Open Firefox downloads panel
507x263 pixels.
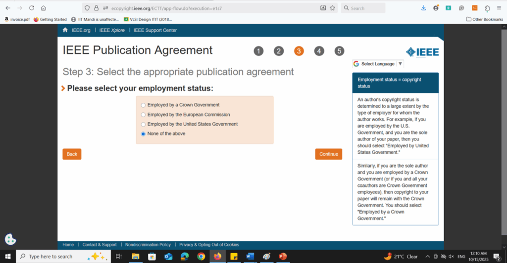point(423,8)
